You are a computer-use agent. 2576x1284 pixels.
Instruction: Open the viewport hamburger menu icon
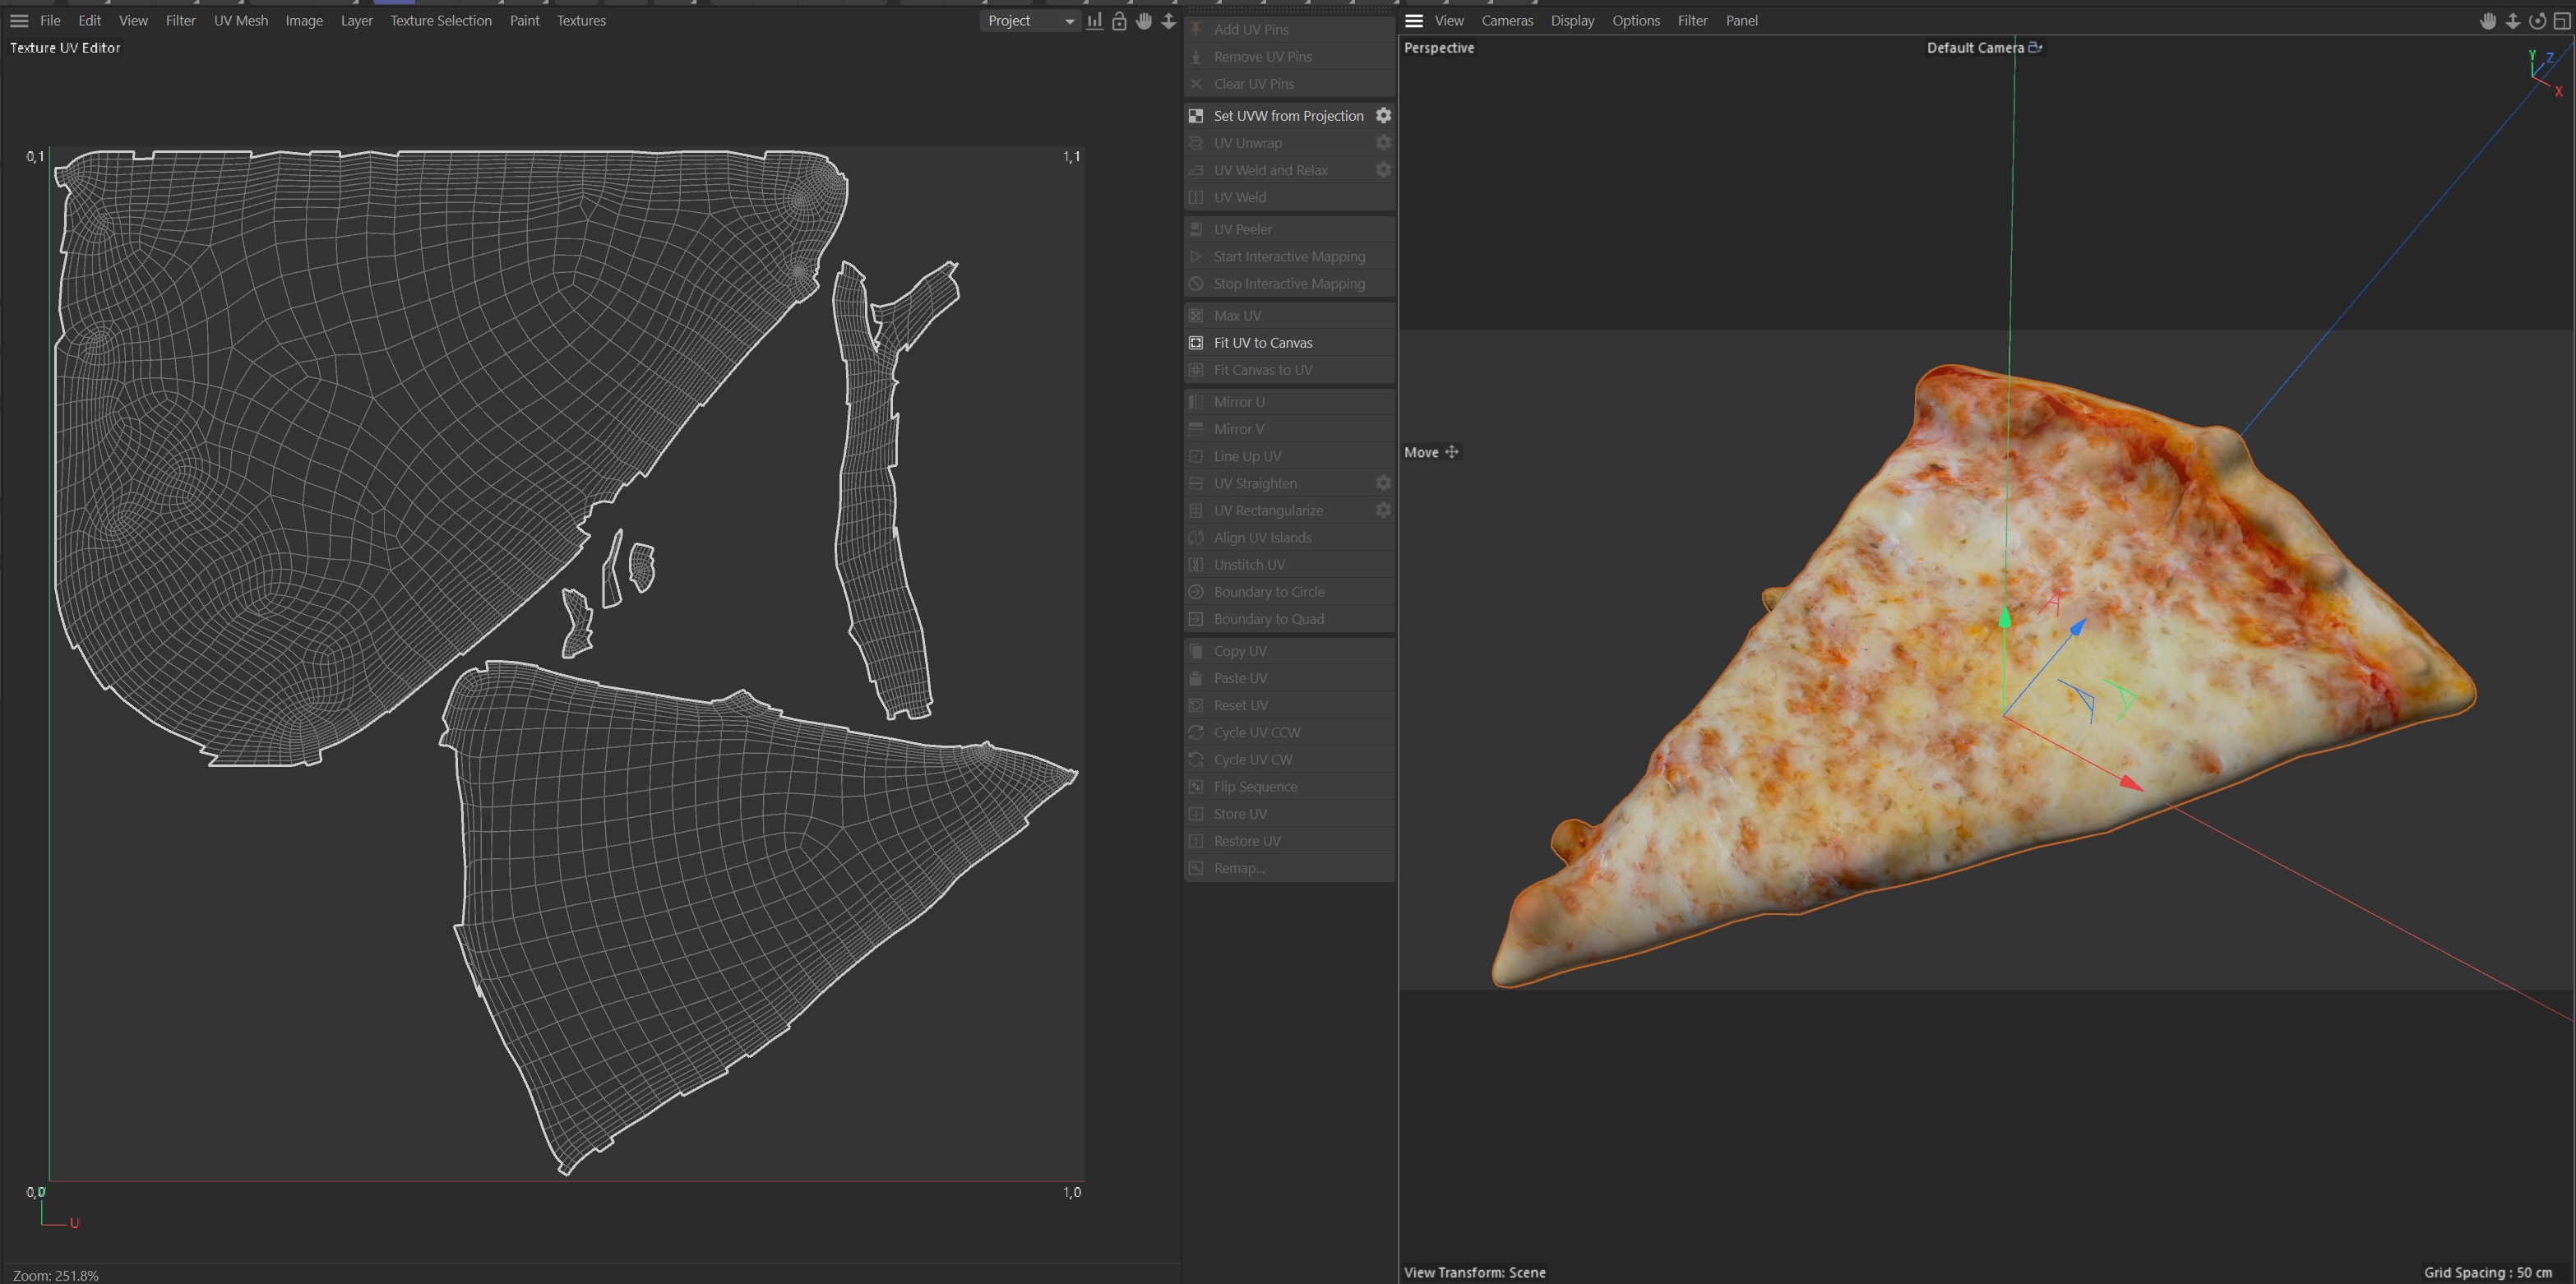tap(1414, 21)
